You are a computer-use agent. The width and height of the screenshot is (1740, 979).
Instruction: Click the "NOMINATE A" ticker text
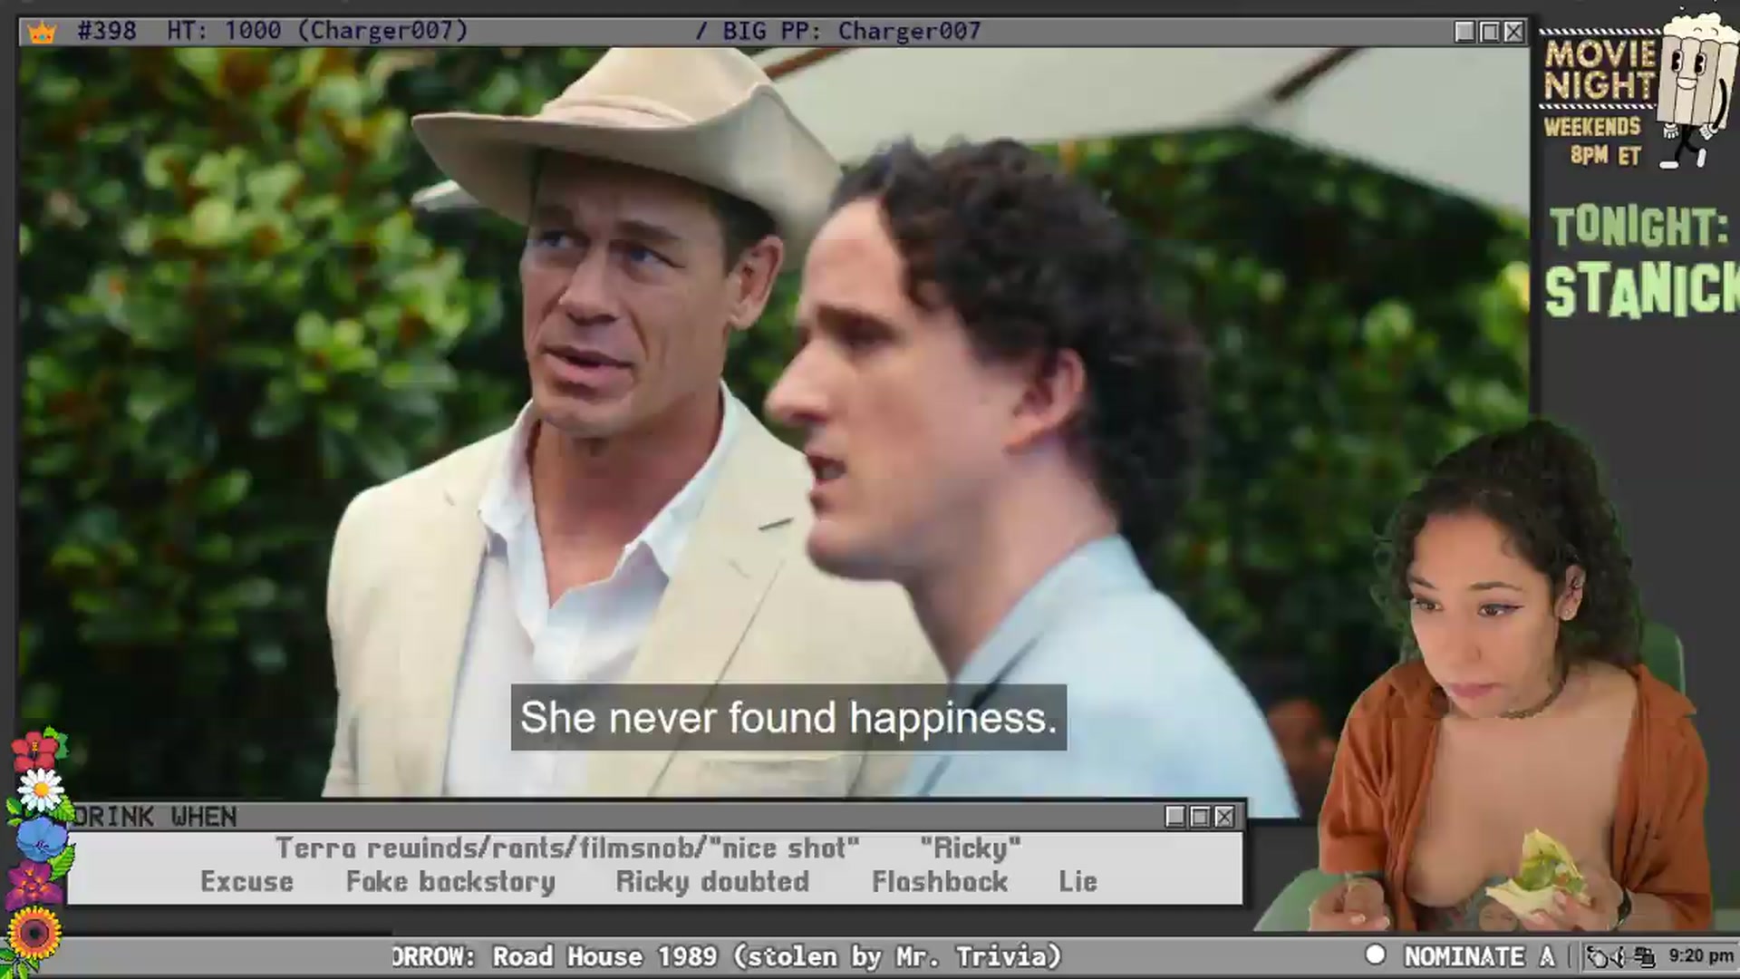(1479, 956)
